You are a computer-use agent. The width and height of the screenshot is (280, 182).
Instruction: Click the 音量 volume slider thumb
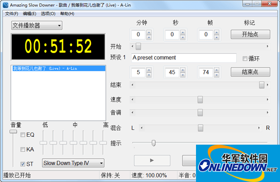(x=13, y=132)
